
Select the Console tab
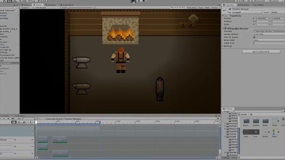[x=5, y=116]
